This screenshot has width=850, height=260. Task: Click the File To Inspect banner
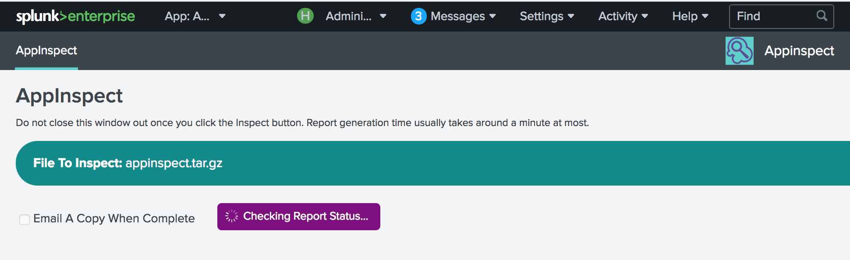click(x=433, y=163)
